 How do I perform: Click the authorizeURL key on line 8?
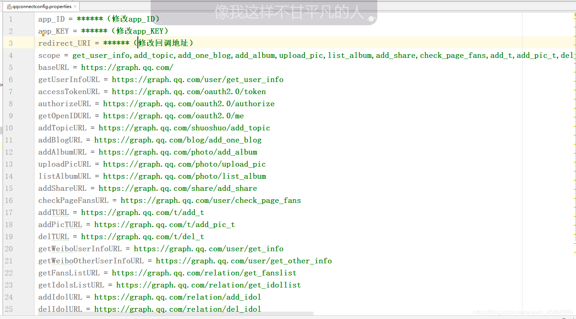point(65,104)
